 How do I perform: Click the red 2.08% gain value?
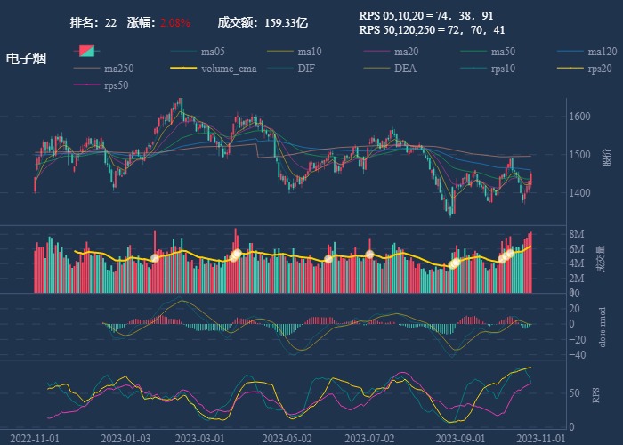pyautogui.click(x=175, y=22)
